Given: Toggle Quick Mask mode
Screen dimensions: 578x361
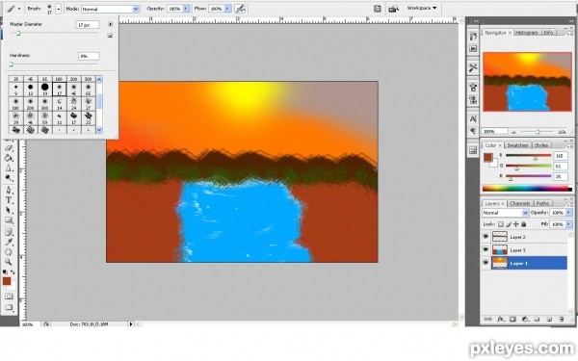Looking at the screenshot, I should [9, 297].
